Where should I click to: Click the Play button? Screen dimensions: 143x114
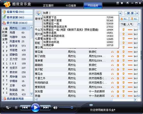[35, 108]
